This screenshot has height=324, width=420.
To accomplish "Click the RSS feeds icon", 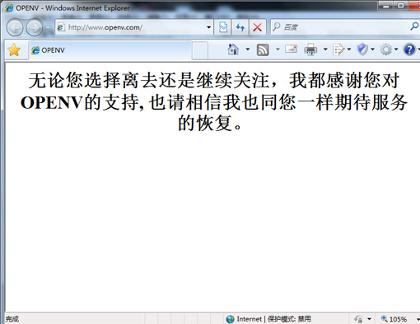I will (x=263, y=49).
